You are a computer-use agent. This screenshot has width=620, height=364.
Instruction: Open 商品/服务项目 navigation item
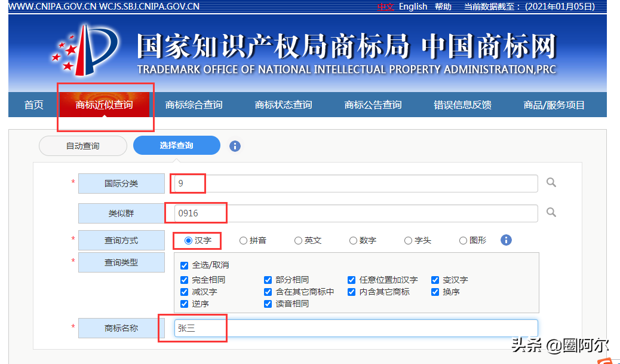pos(554,105)
